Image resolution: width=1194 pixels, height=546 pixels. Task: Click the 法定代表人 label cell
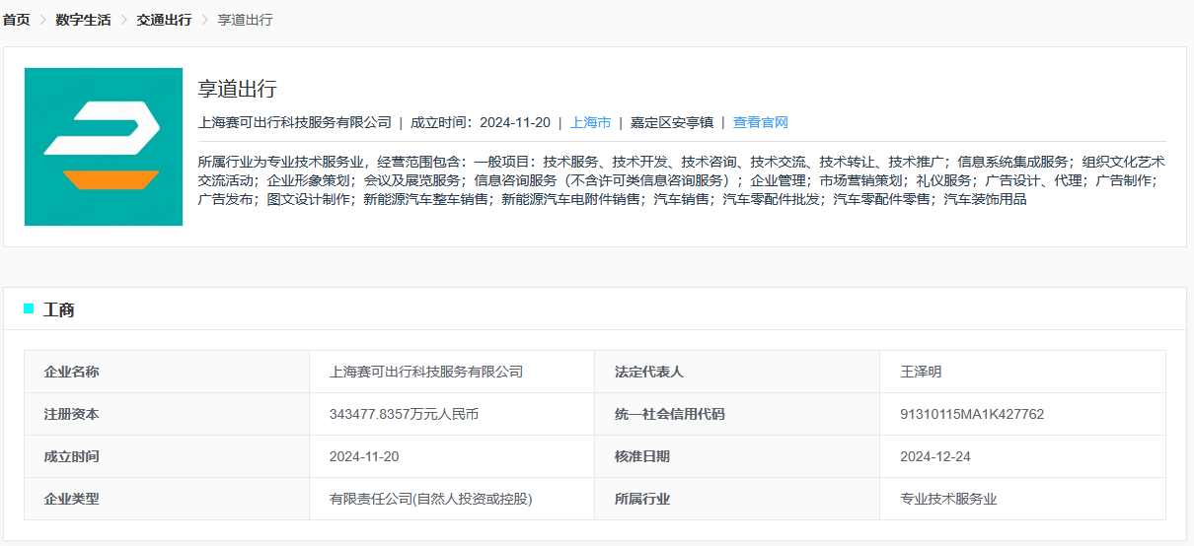(x=737, y=372)
